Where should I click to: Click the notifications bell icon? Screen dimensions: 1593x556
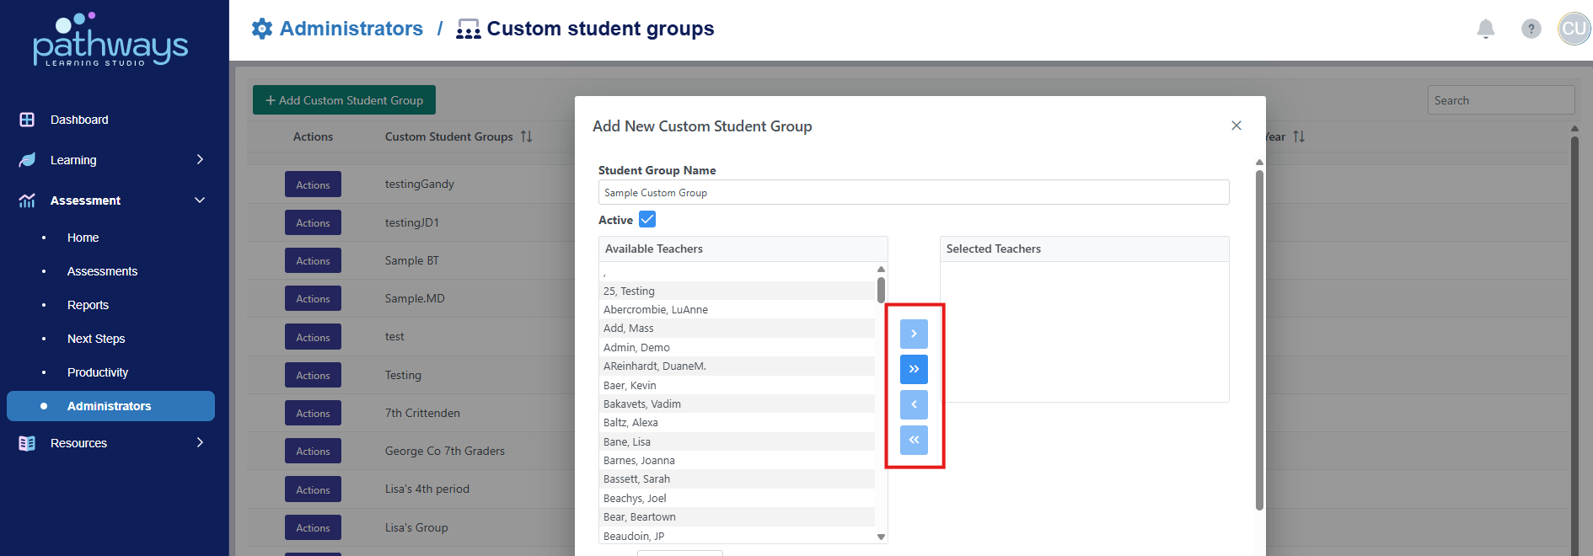tap(1486, 29)
